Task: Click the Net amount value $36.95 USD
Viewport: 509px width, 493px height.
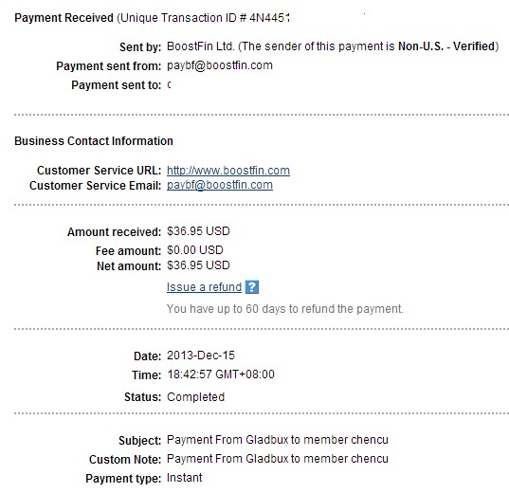Action: tap(198, 265)
